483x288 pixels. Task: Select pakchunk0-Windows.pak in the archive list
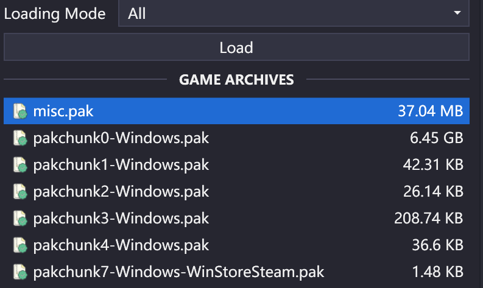(x=121, y=138)
